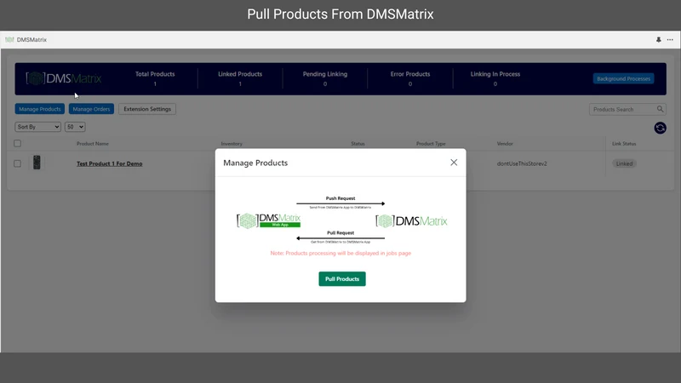This screenshot has height=383, width=681.
Task: Click the Pull Request label in dialog
Action: coord(340,232)
